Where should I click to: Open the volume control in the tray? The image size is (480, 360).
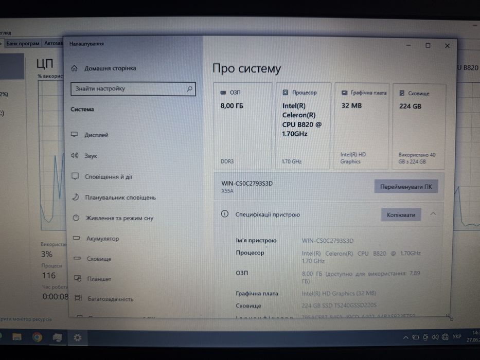click(x=435, y=337)
